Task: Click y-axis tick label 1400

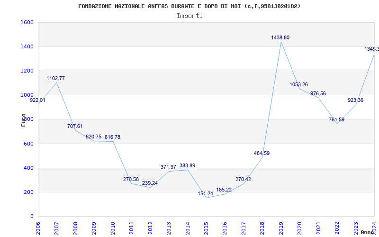Action: [x=27, y=46]
